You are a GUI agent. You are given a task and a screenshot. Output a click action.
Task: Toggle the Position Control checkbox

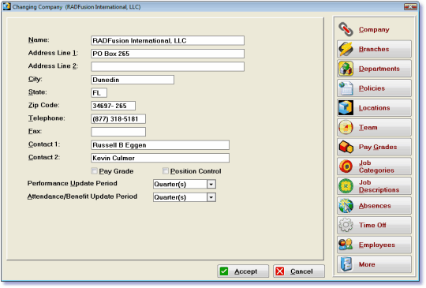[165, 171]
